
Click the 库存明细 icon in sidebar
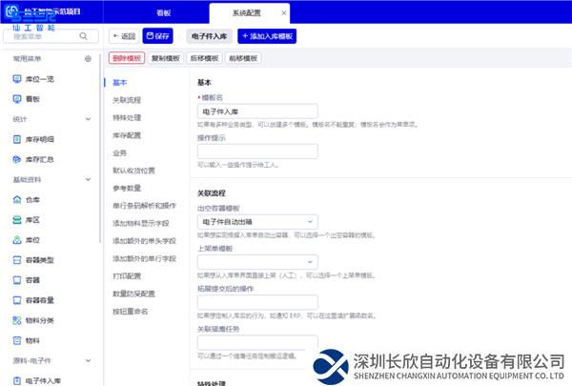click(x=17, y=139)
